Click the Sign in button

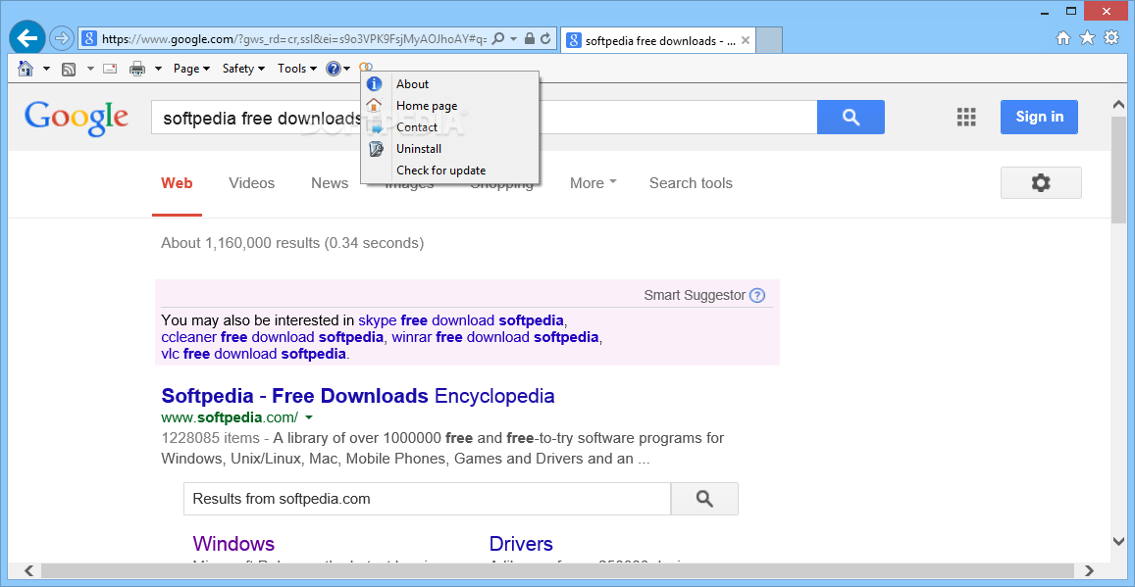point(1040,118)
